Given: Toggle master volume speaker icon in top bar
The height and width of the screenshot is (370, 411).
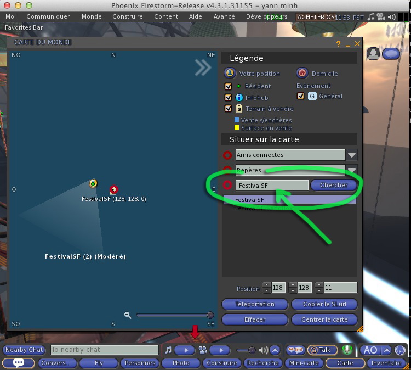Looking at the screenshot, I should coord(392,17).
